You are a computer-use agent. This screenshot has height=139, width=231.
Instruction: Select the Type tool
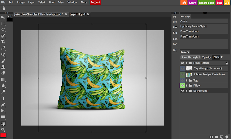tap(3, 99)
